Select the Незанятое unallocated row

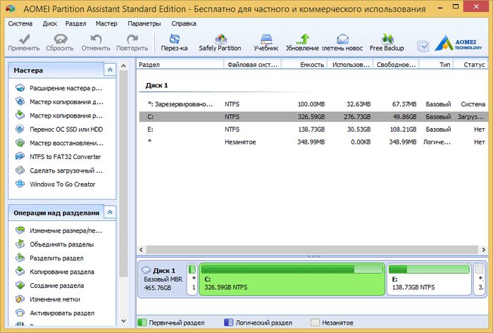313,142
